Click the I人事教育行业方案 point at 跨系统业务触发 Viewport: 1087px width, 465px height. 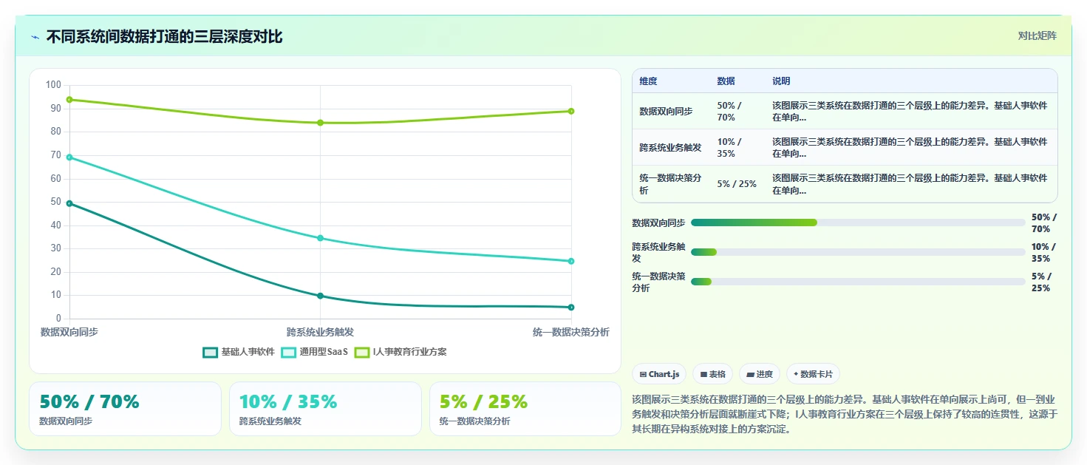(320, 123)
